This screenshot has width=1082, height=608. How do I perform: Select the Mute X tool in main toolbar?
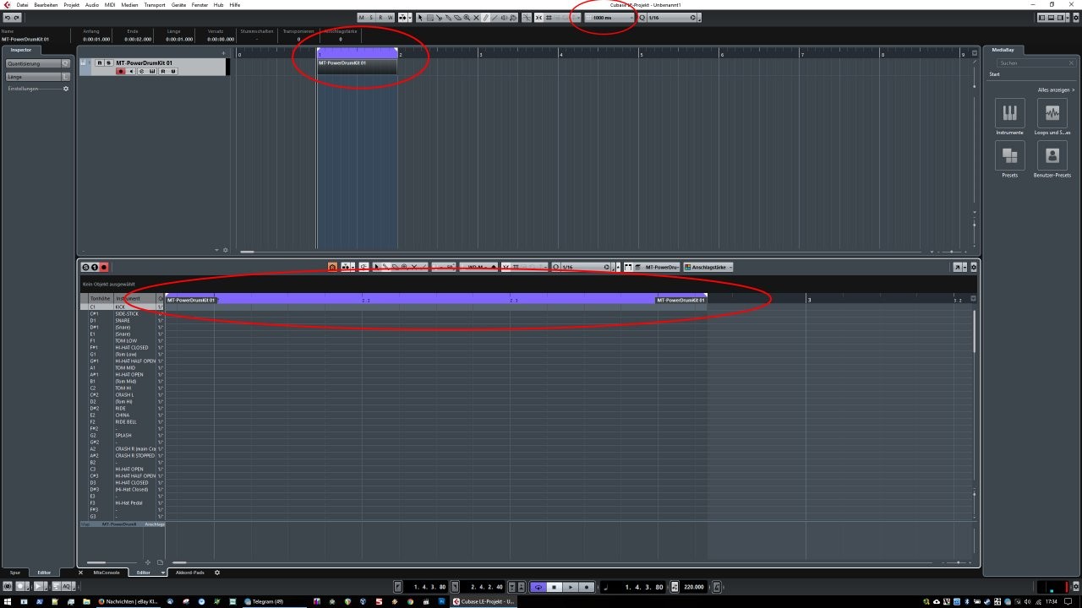pos(476,18)
